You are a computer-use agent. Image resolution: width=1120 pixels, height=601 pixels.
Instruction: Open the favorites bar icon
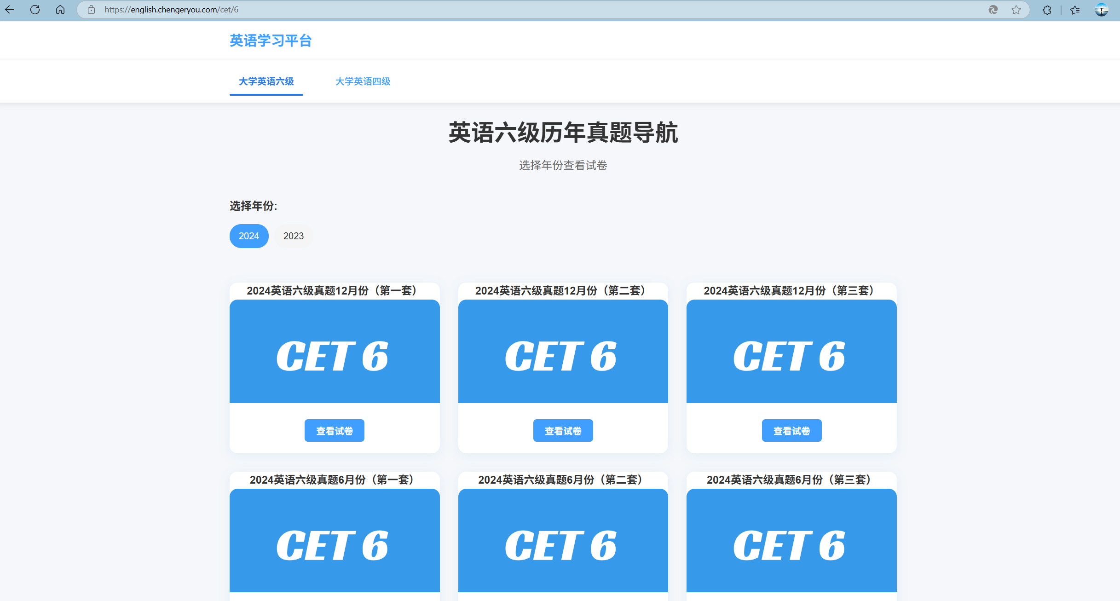1075,9
